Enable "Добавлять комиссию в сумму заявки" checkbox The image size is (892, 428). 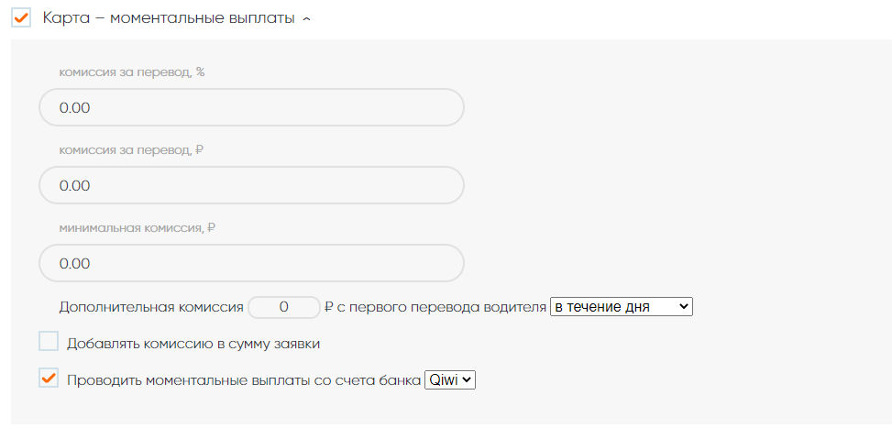pyautogui.click(x=49, y=343)
